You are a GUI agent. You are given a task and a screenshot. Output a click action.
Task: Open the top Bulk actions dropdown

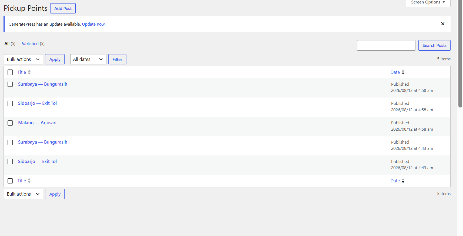(x=24, y=59)
